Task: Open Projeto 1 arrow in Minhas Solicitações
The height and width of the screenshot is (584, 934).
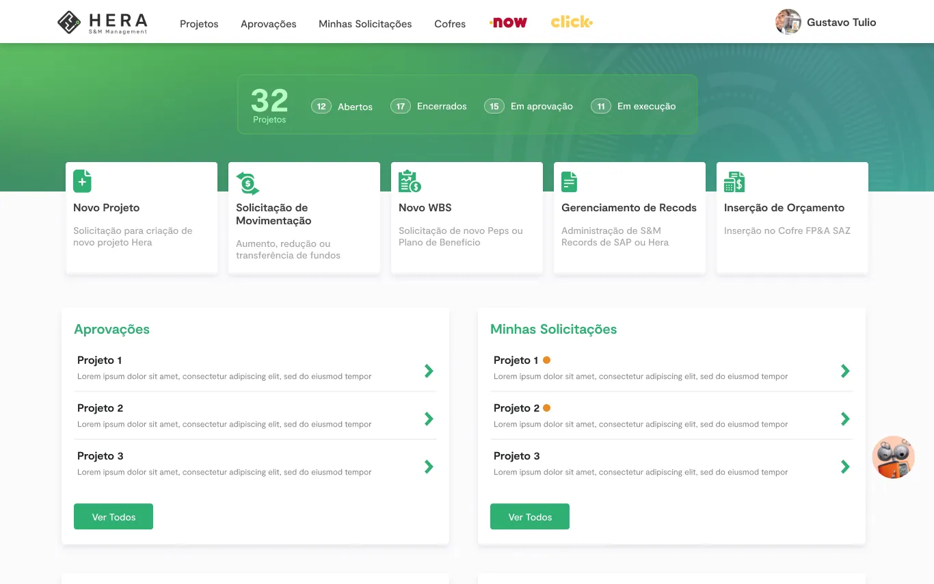Action: (x=845, y=371)
